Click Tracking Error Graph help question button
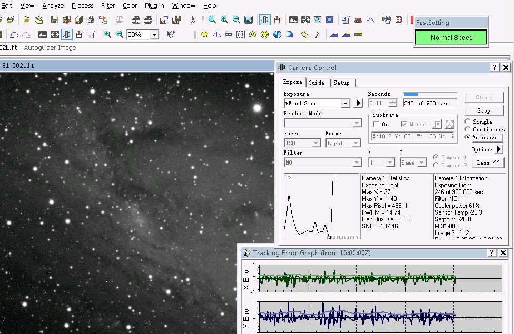The image size is (514, 334). pyautogui.click(x=491, y=253)
